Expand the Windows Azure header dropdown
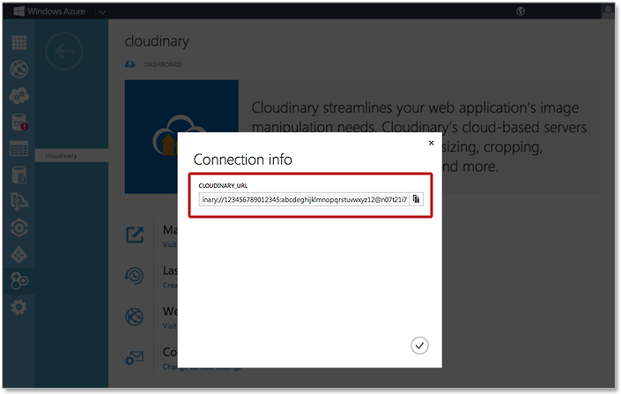 [x=102, y=11]
